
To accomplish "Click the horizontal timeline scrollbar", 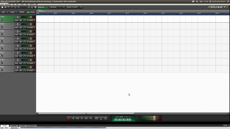I will click(x=86, y=114).
